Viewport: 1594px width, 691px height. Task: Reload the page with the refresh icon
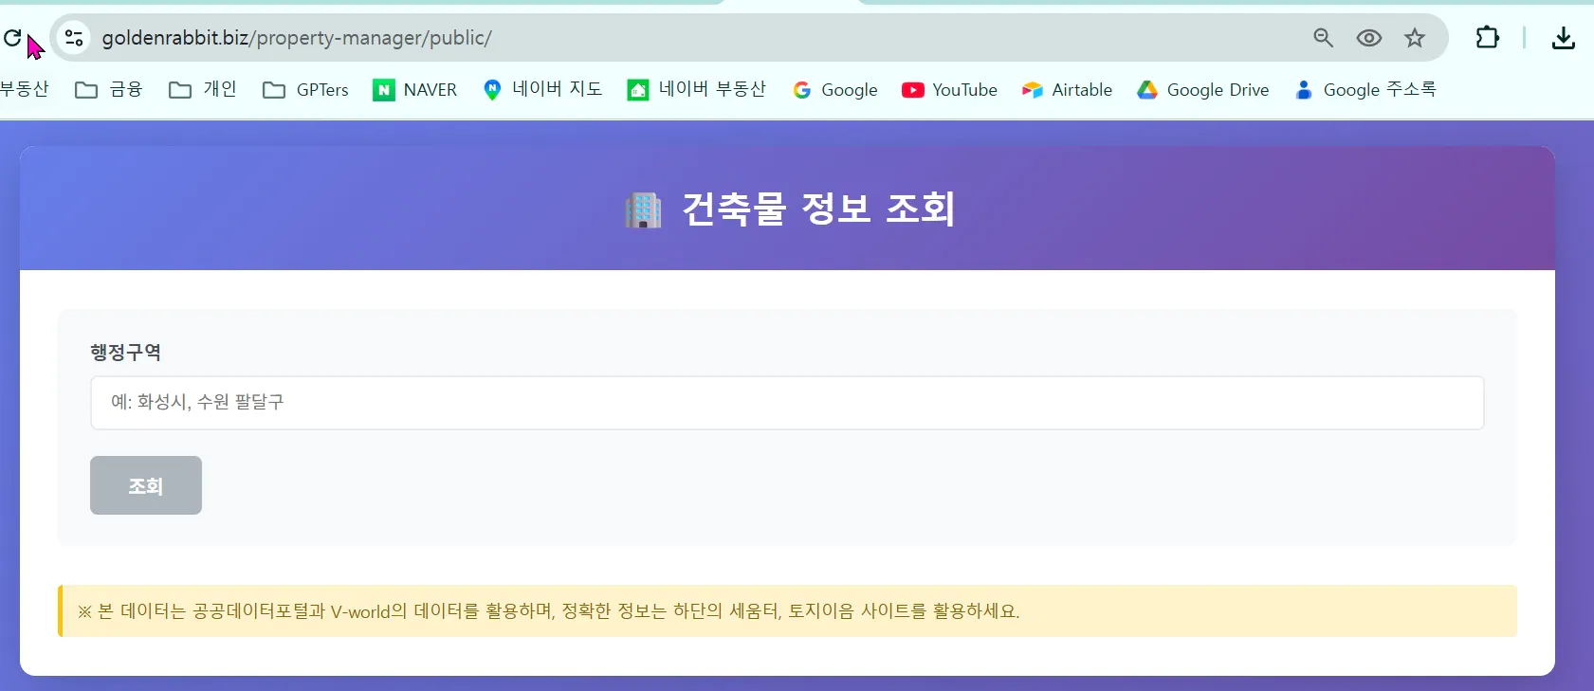click(x=12, y=38)
